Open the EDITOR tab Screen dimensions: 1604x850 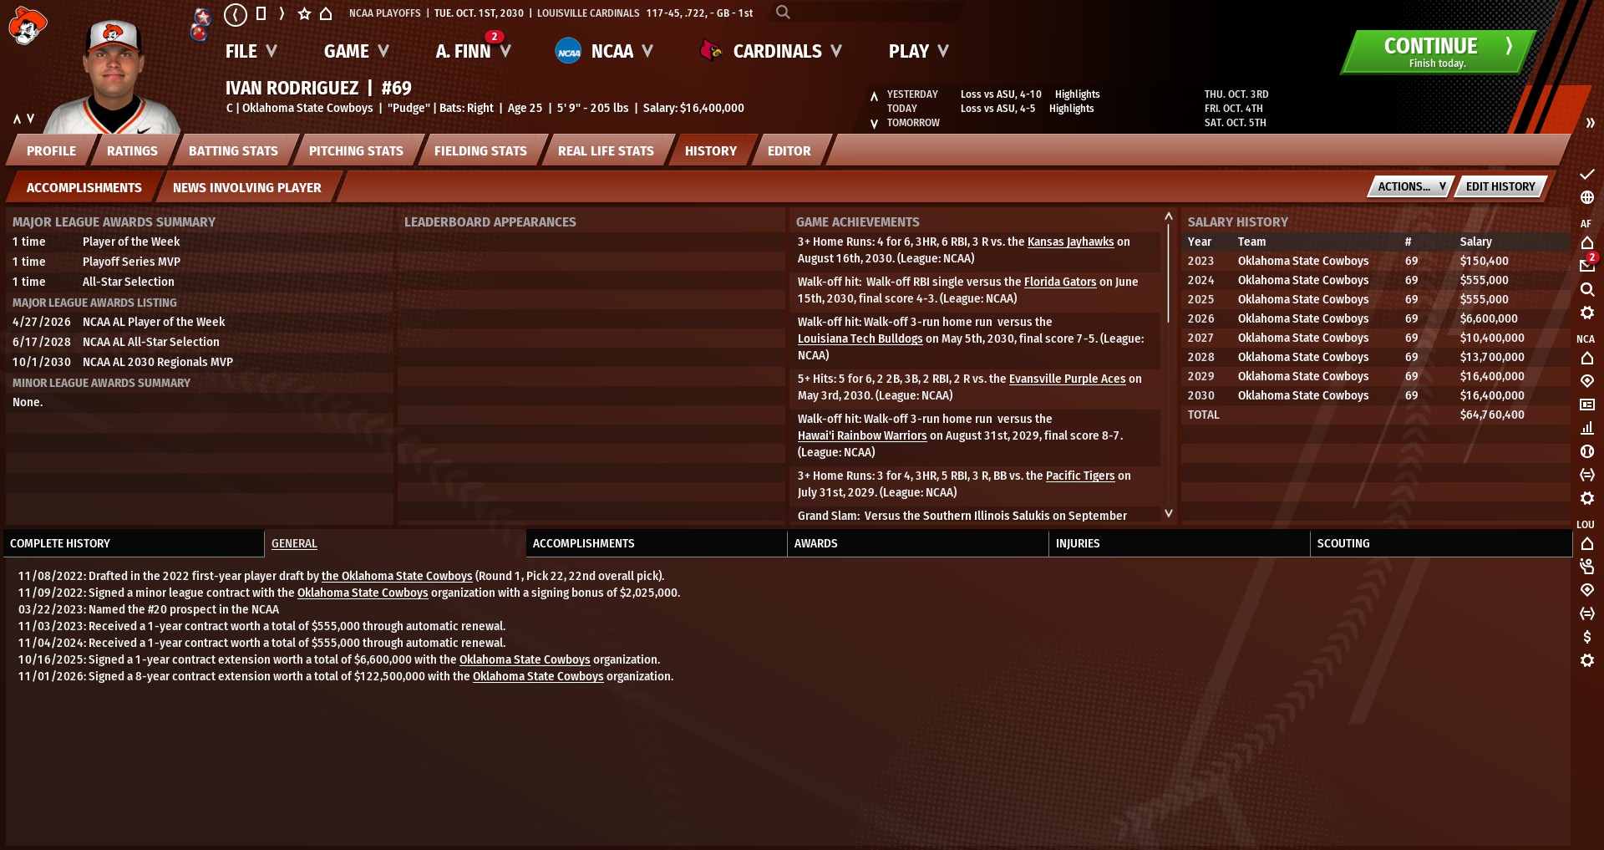click(x=789, y=150)
